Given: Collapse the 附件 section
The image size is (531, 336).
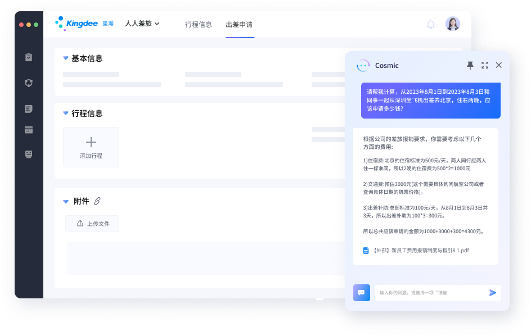Looking at the screenshot, I should point(66,201).
